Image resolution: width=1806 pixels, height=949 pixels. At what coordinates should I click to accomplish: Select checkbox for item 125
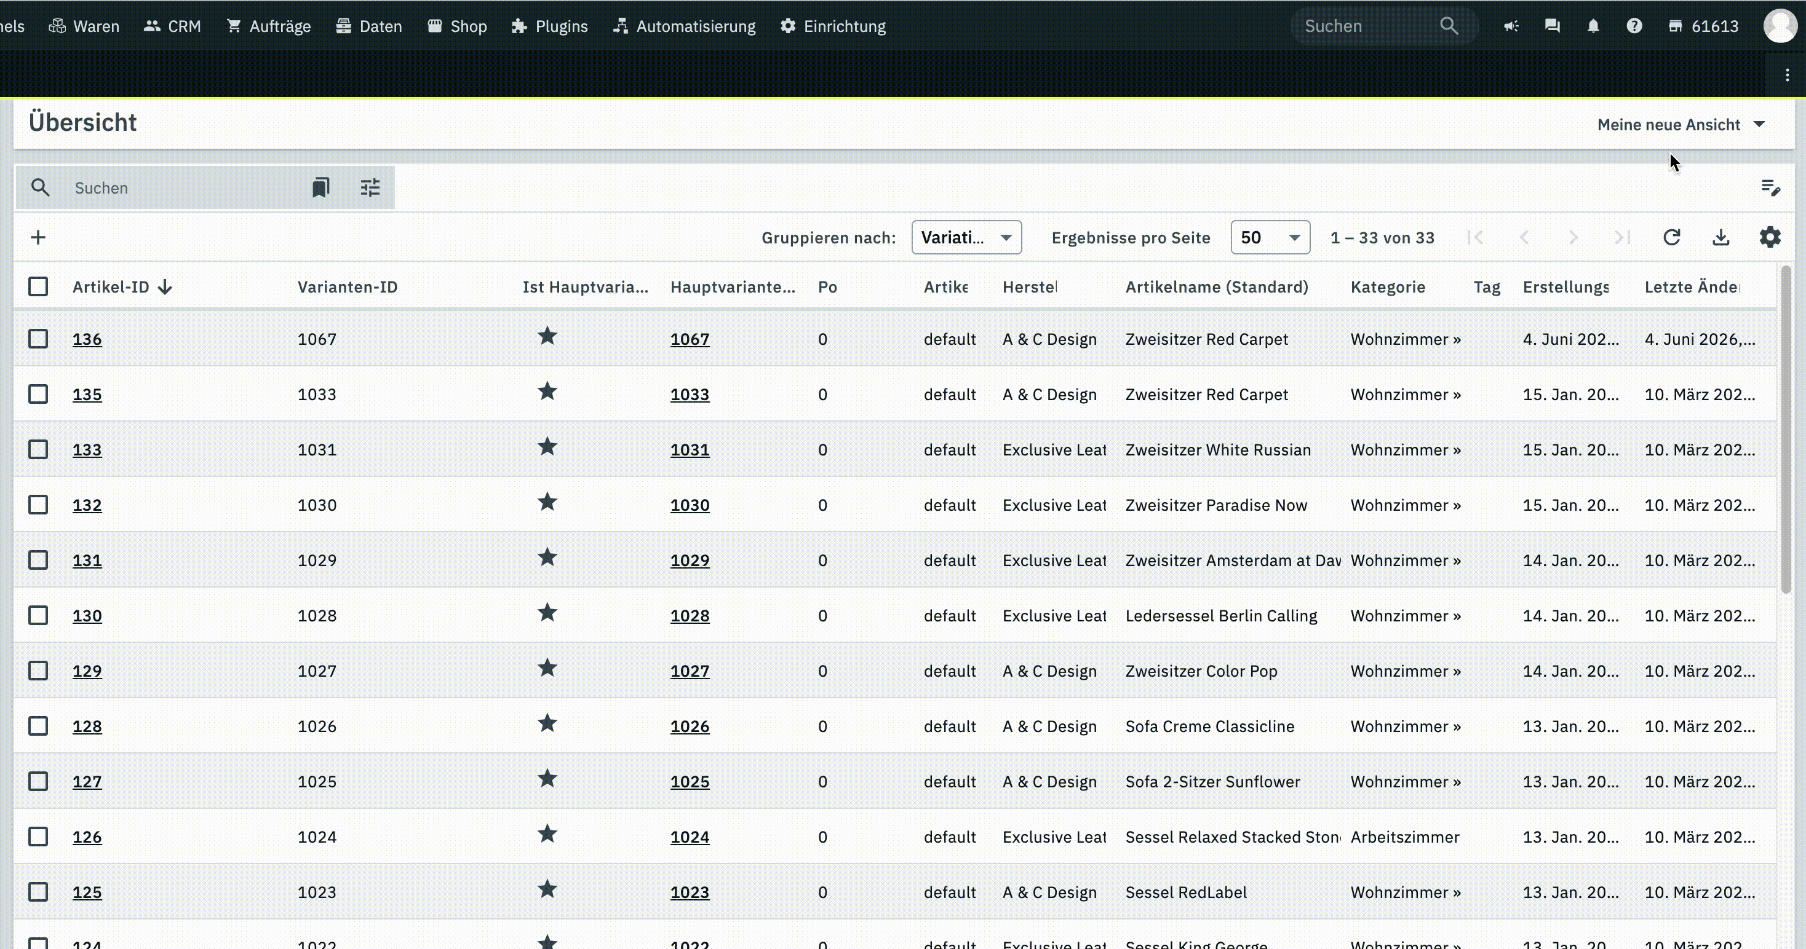[x=39, y=892]
